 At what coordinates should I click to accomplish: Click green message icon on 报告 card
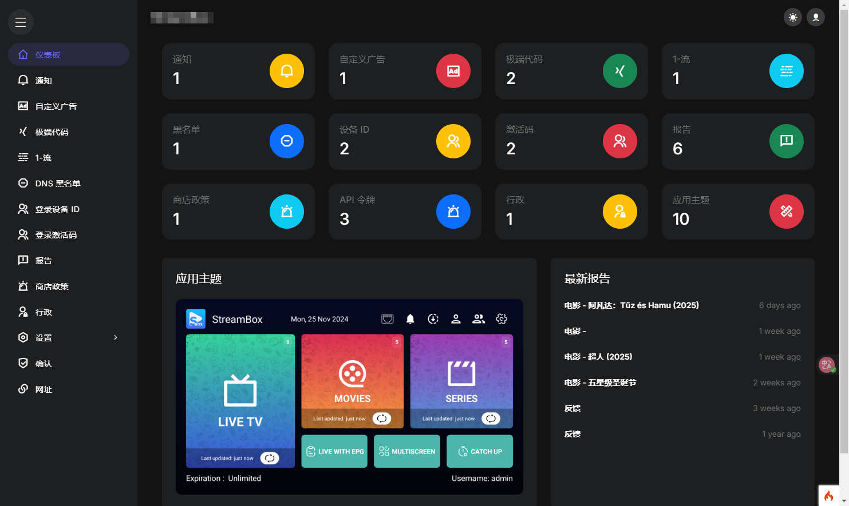[x=787, y=141]
